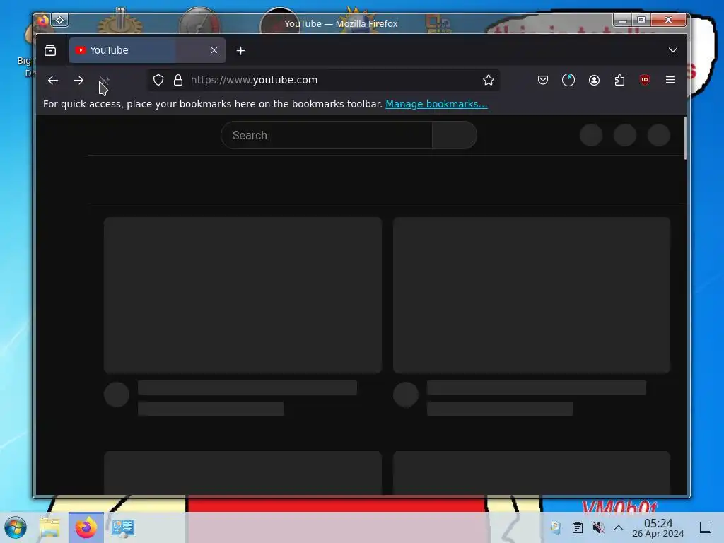This screenshot has height=543, width=724.
Task: Open the clipboard tray icon
Action: click(x=578, y=527)
